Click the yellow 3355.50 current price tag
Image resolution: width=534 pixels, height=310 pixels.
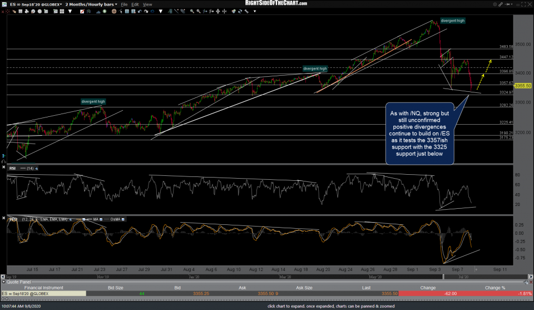pyautogui.click(x=523, y=86)
